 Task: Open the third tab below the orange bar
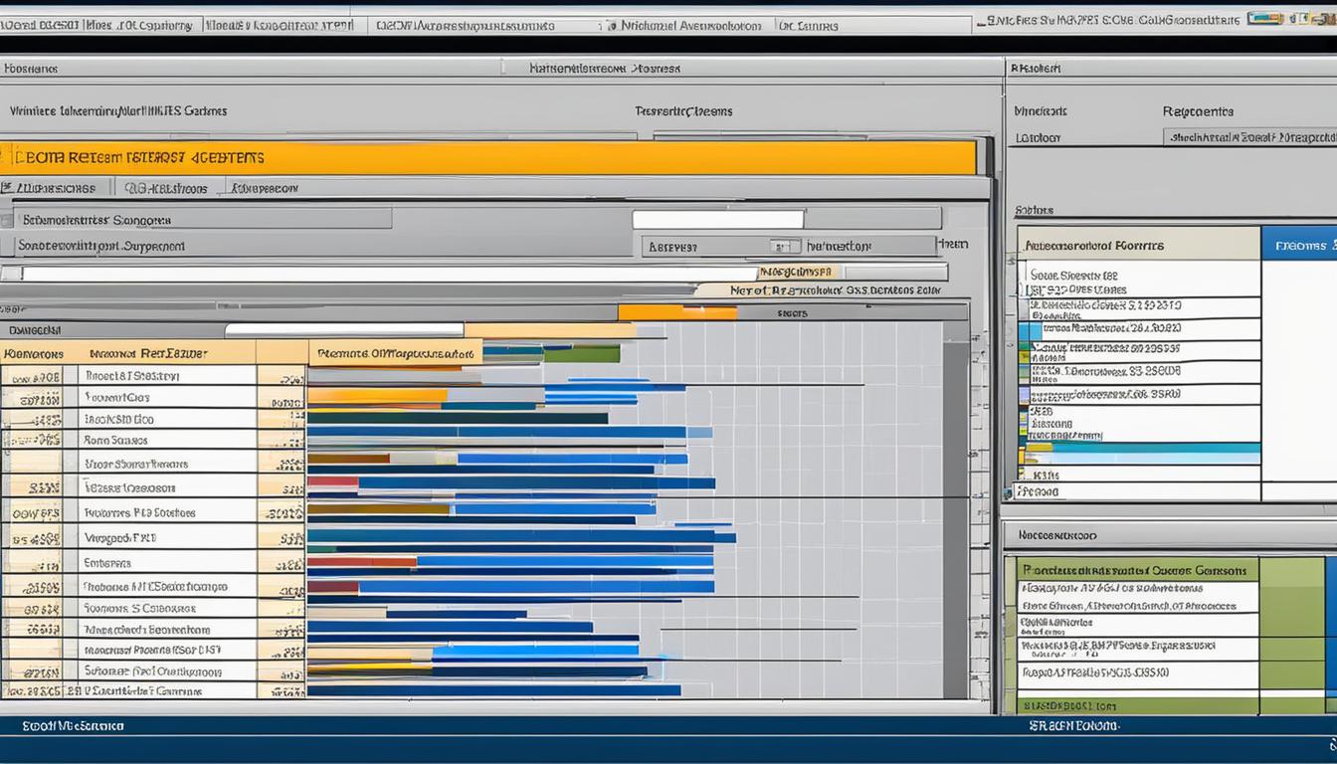click(265, 187)
